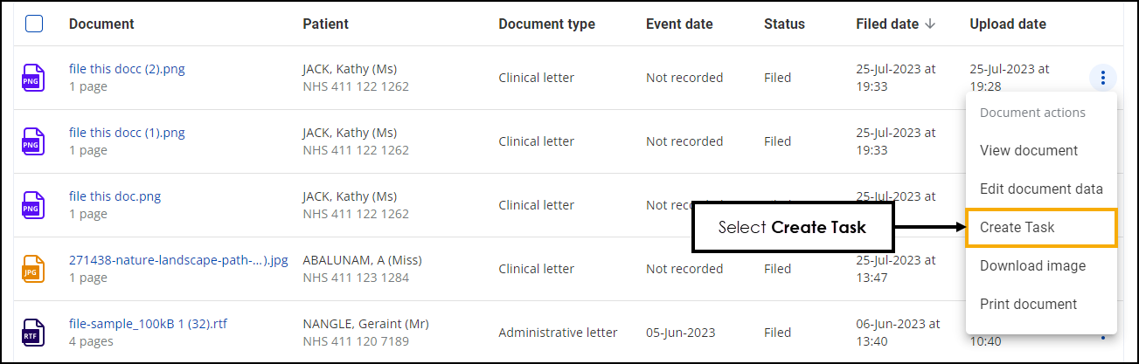The width and height of the screenshot is (1139, 364).
Task: Click PNG icon for file this docc (2).png
Action: pyautogui.click(x=32, y=78)
